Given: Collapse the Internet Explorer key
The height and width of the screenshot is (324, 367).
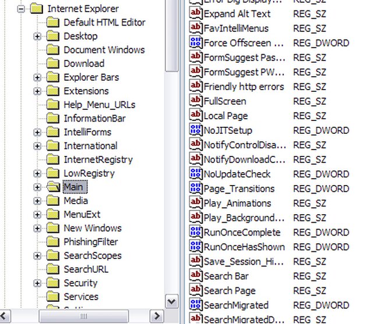Looking at the screenshot, I should click(x=21, y=9).
